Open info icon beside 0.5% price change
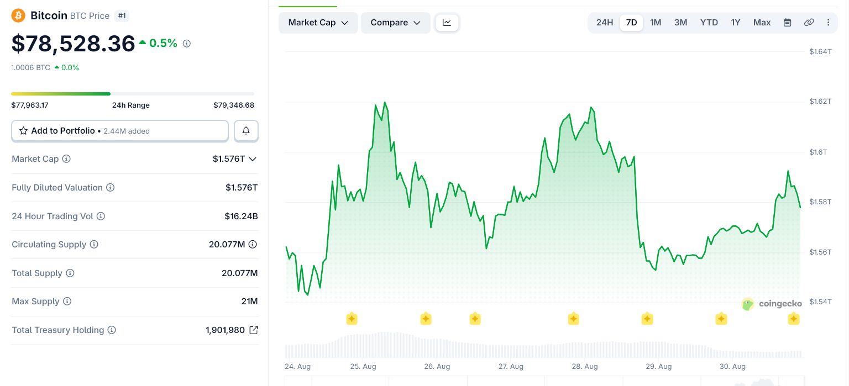849x386 pixels. (x=187, y=44)
